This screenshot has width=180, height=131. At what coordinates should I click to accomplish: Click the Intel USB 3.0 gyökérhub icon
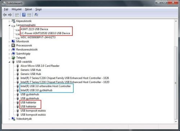pyautogui.click(x=18, y=90)
